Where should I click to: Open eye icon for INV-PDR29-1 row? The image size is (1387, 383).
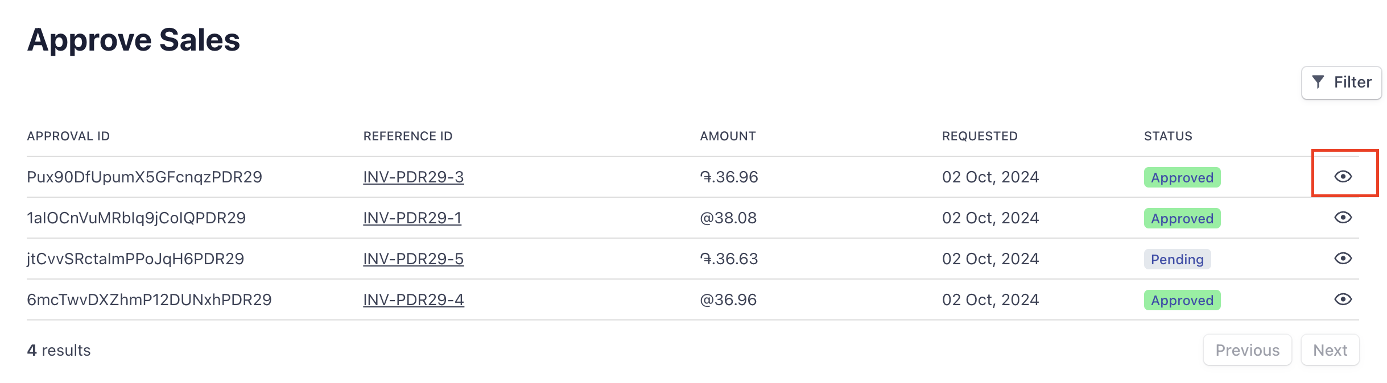tap(1343, 218)
